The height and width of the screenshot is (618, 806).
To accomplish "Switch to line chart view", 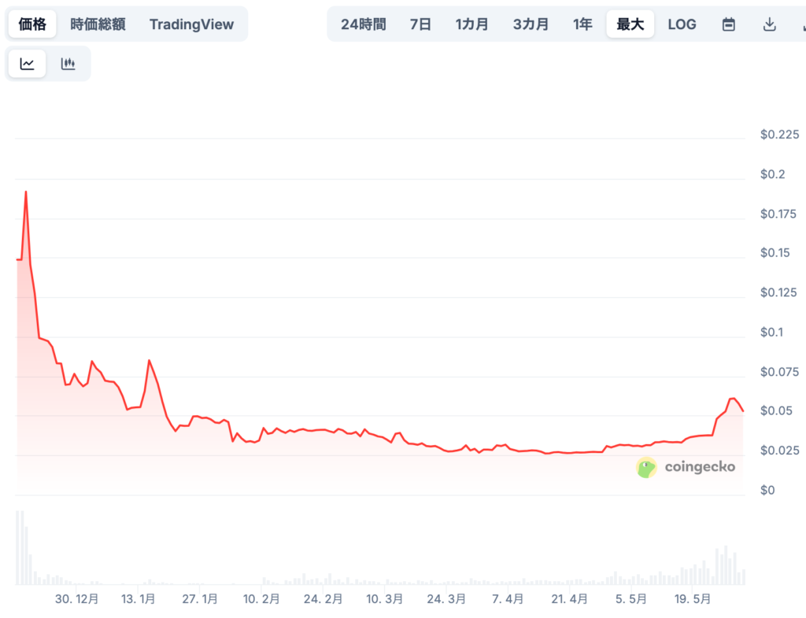I will pyautogui.click(x=28, y=64).
